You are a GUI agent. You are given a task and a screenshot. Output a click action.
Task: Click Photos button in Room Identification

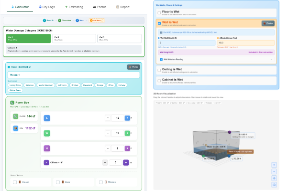click(x=133, y=67)
